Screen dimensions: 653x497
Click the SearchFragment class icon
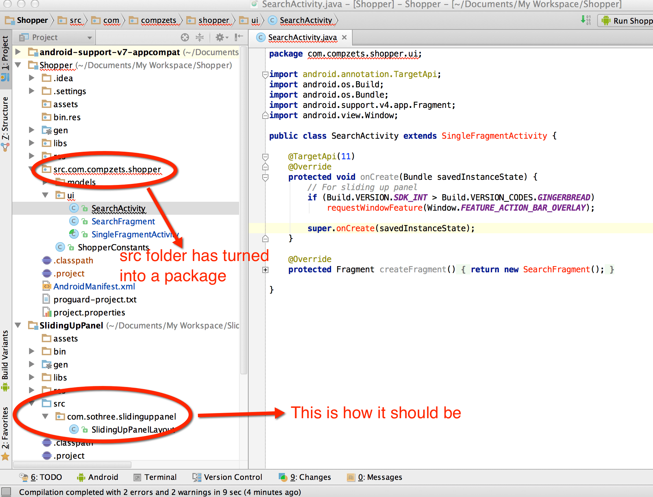pyautogui.click(x=74, y=221)
